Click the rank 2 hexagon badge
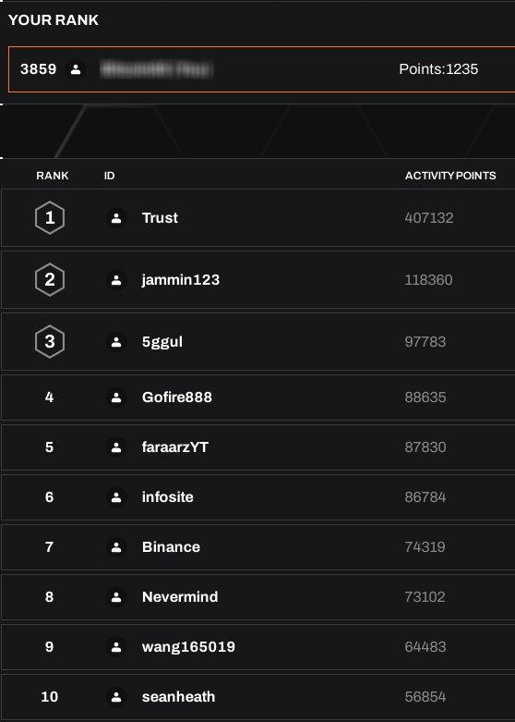 point(50,279)
